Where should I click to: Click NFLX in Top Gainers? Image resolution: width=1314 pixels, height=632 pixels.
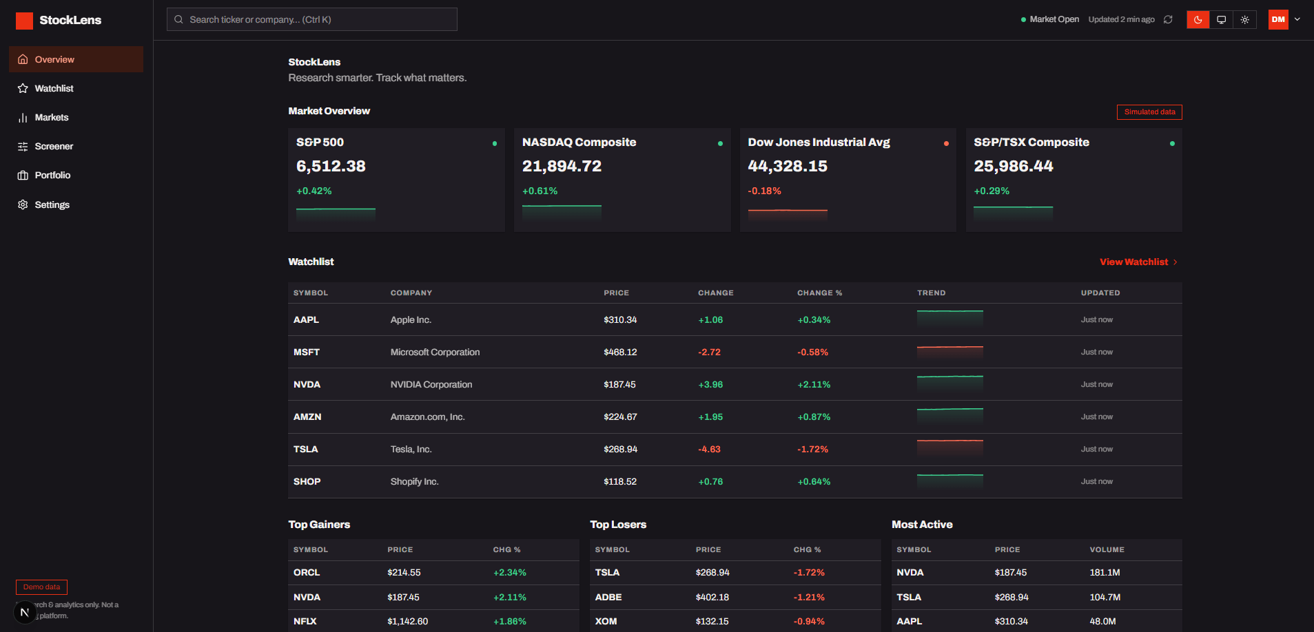305,622
